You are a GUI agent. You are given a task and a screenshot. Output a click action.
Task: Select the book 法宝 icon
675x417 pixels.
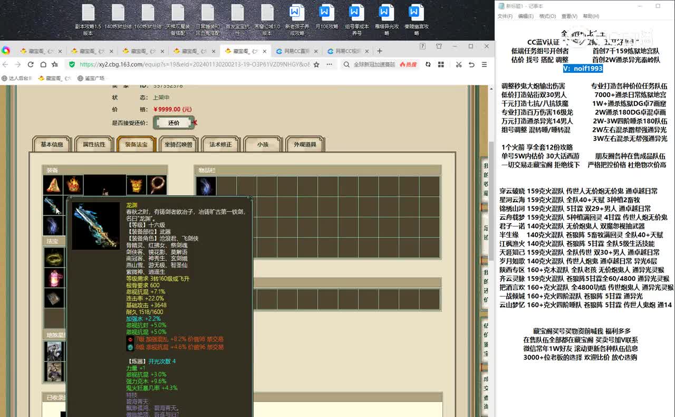tap(53, 298)
